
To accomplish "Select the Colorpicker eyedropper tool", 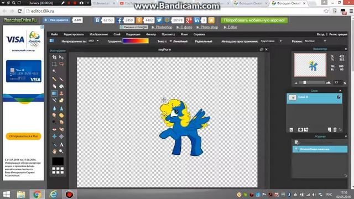I will click(54, 144).
